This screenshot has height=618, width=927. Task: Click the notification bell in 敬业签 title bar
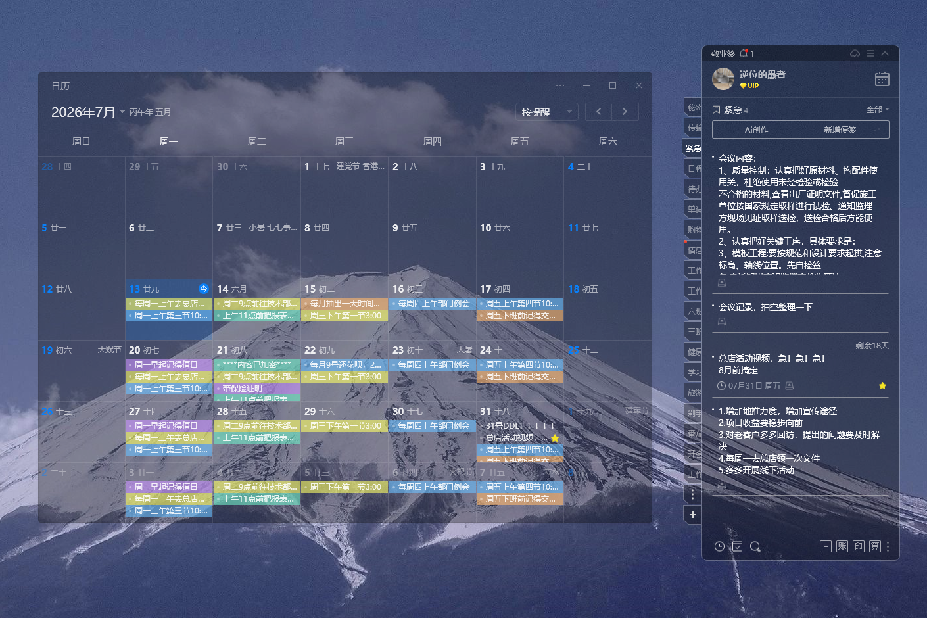pos(744,53)
